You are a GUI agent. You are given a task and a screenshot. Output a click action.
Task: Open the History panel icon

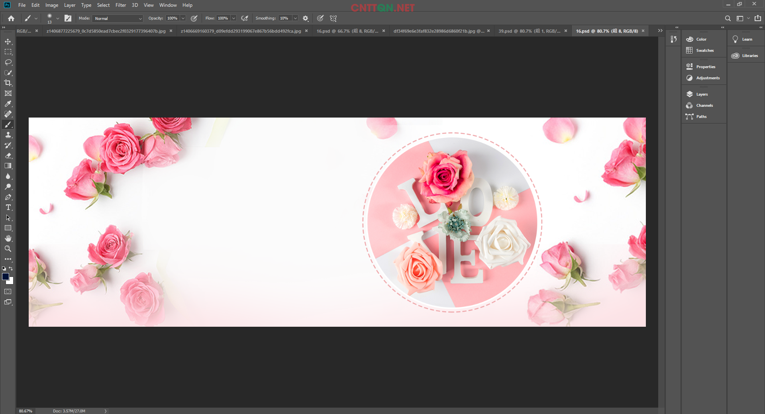pyautogui.click(x=674, y=39)
